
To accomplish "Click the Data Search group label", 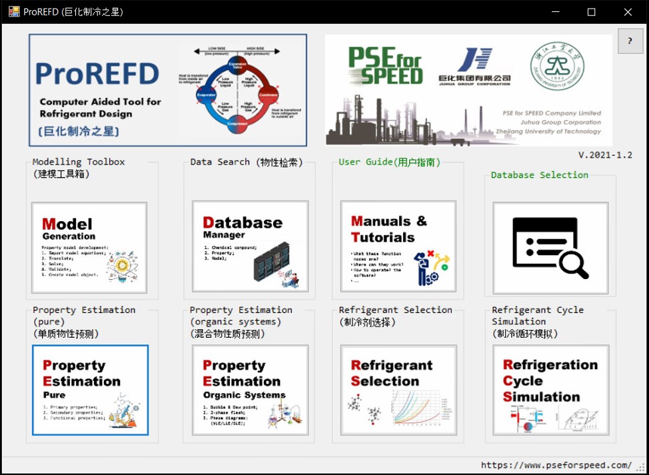I will point(247,162).
